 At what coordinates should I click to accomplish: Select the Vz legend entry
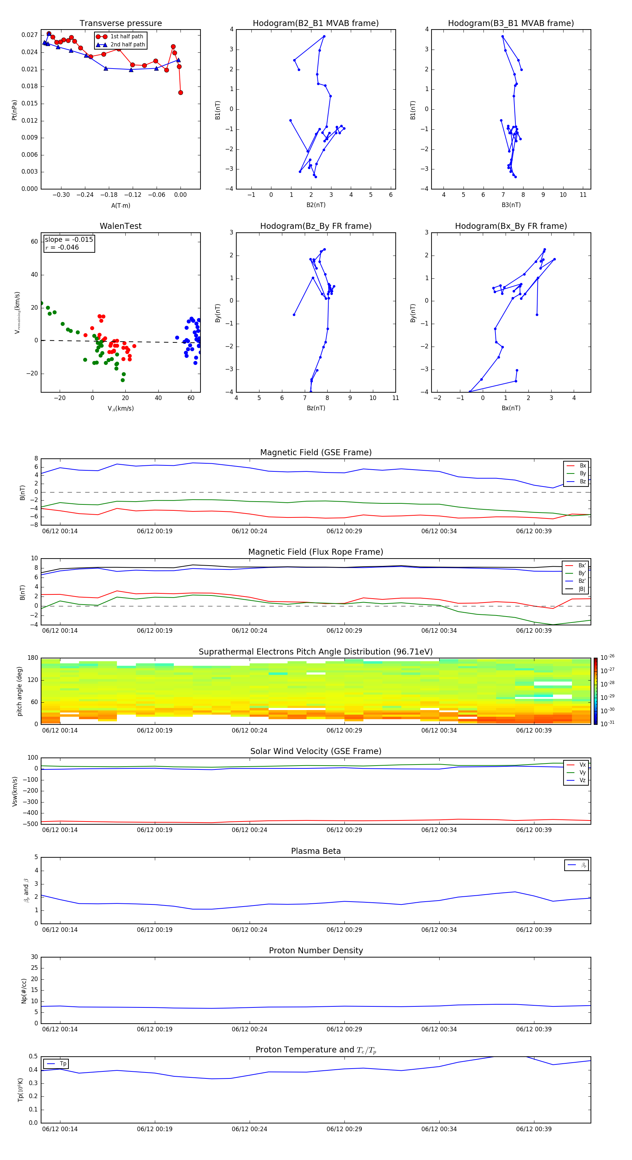click(x=576, y=780)
